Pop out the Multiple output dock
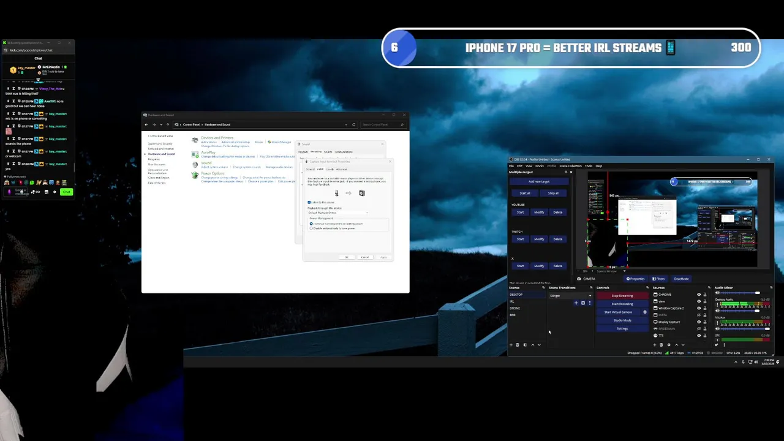The height and width of the screenshot is (441, 784). pyautogui.click(x=566, y=172)
